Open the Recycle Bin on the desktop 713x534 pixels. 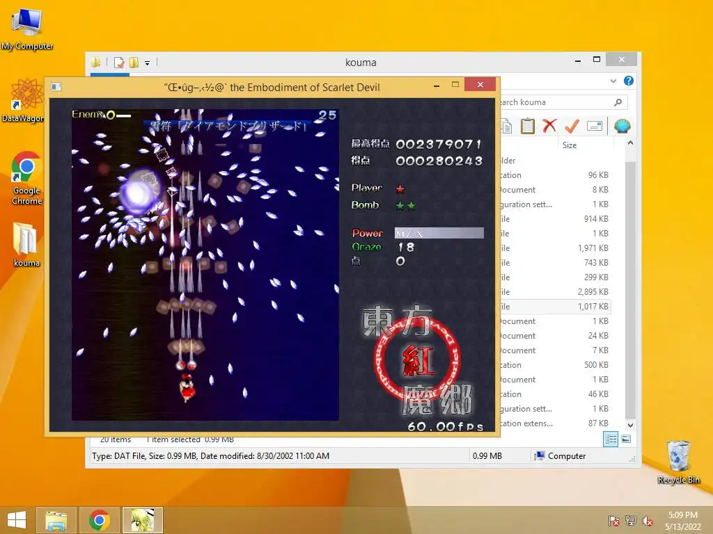pyautogui.click(x=678, y=462)
